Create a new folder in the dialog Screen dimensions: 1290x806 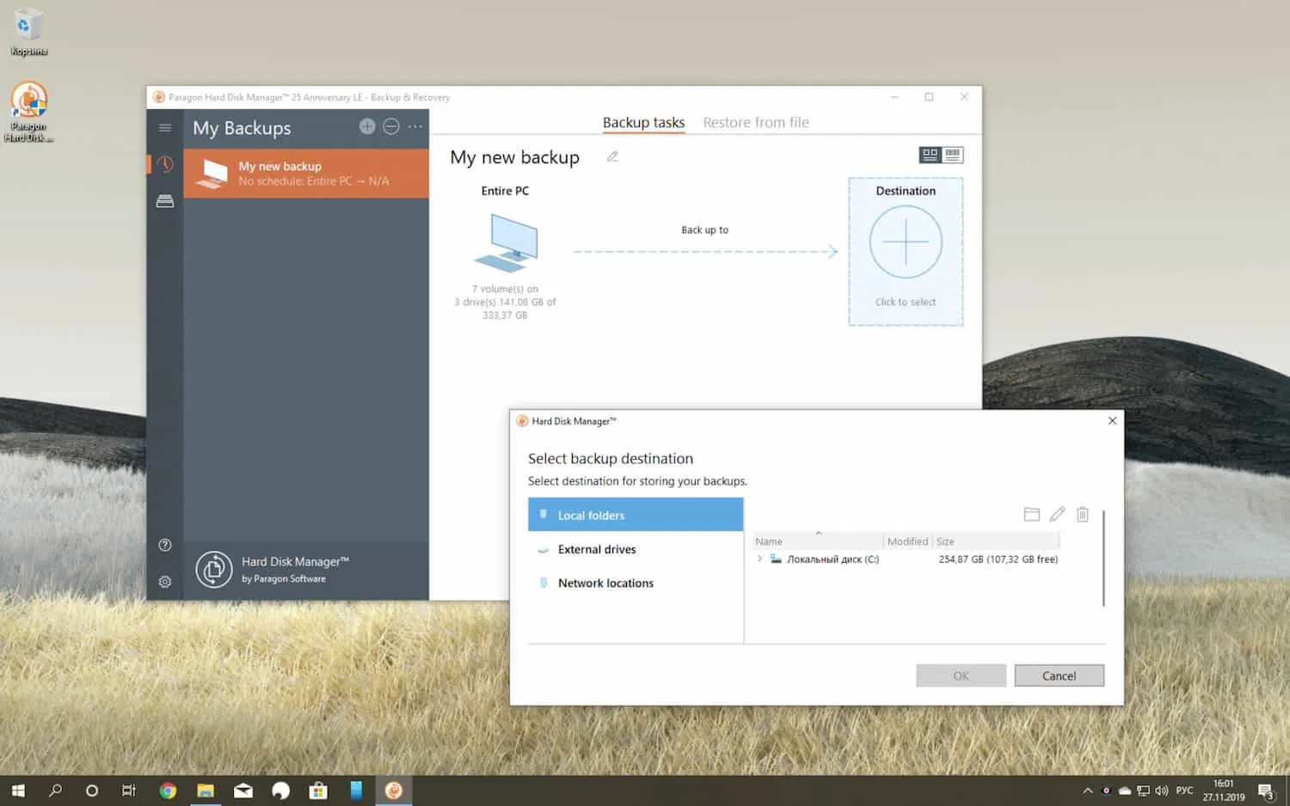pyautogui.click(x=1032, y=514)
